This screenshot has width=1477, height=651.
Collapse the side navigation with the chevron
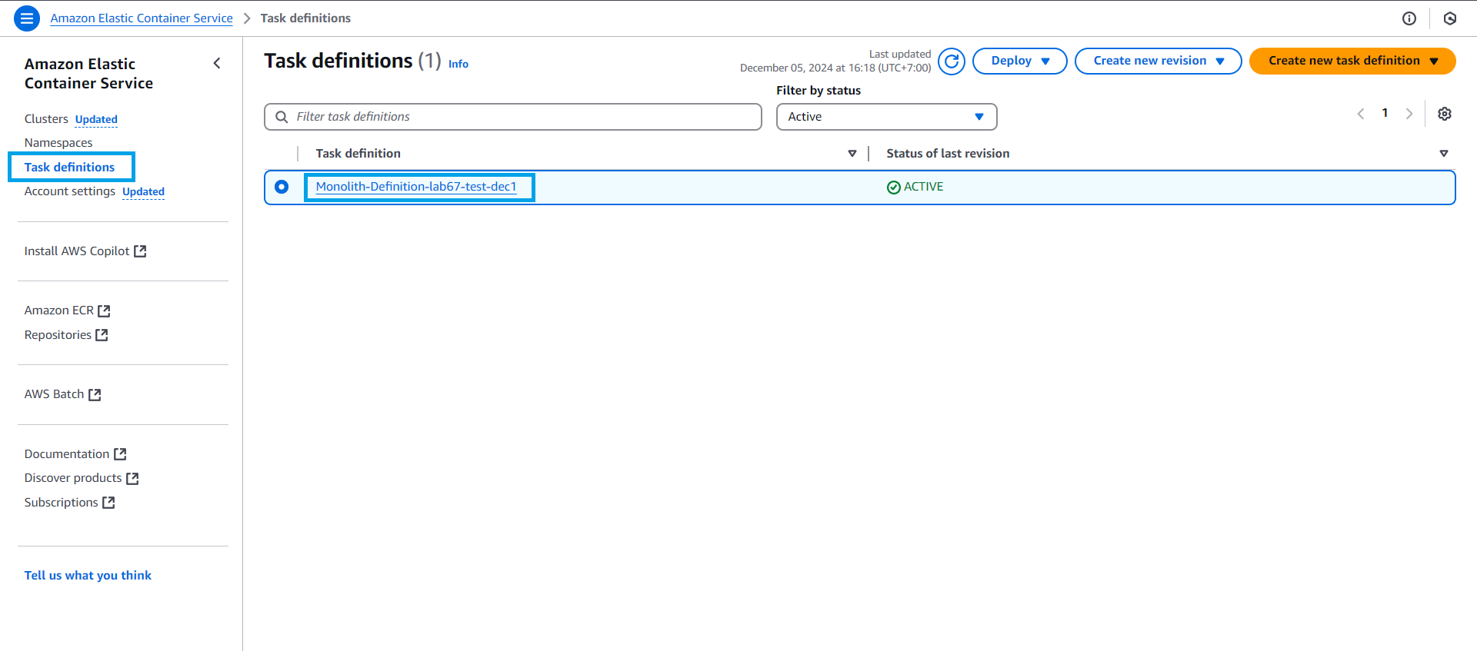pos(217,64)
